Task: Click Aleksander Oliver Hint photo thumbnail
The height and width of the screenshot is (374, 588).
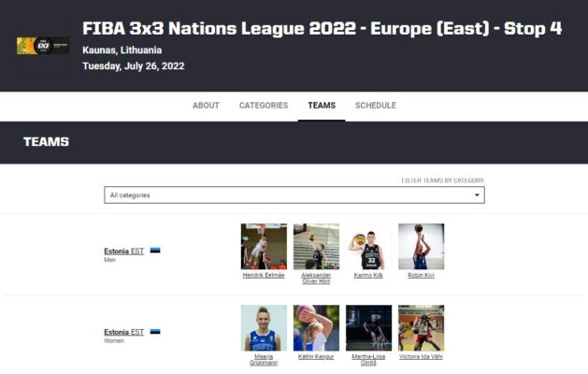Action: click(x=317, y=247)
